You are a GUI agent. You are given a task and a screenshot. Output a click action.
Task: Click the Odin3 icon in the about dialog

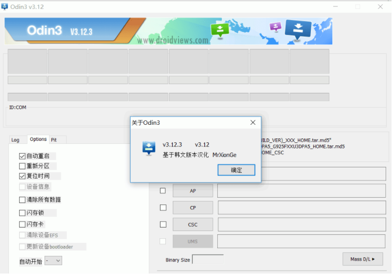pos(149,148)
